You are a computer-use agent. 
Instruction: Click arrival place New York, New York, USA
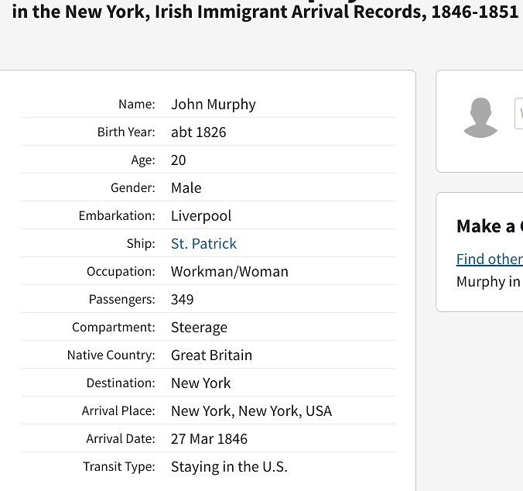tap(251, 411)
